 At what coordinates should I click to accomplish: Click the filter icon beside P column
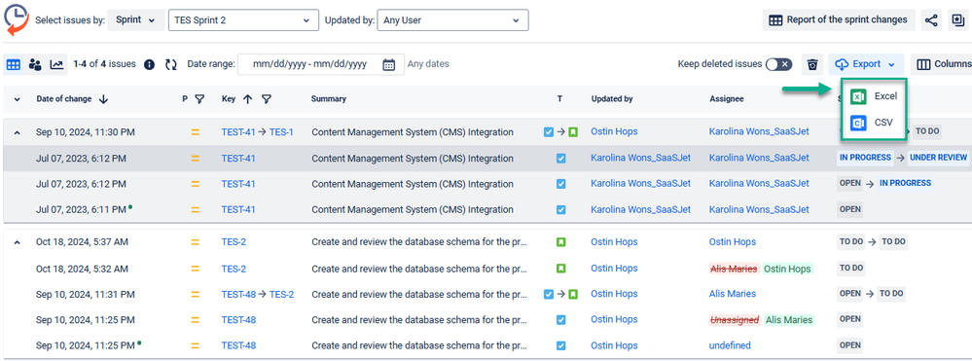[199, 98]
